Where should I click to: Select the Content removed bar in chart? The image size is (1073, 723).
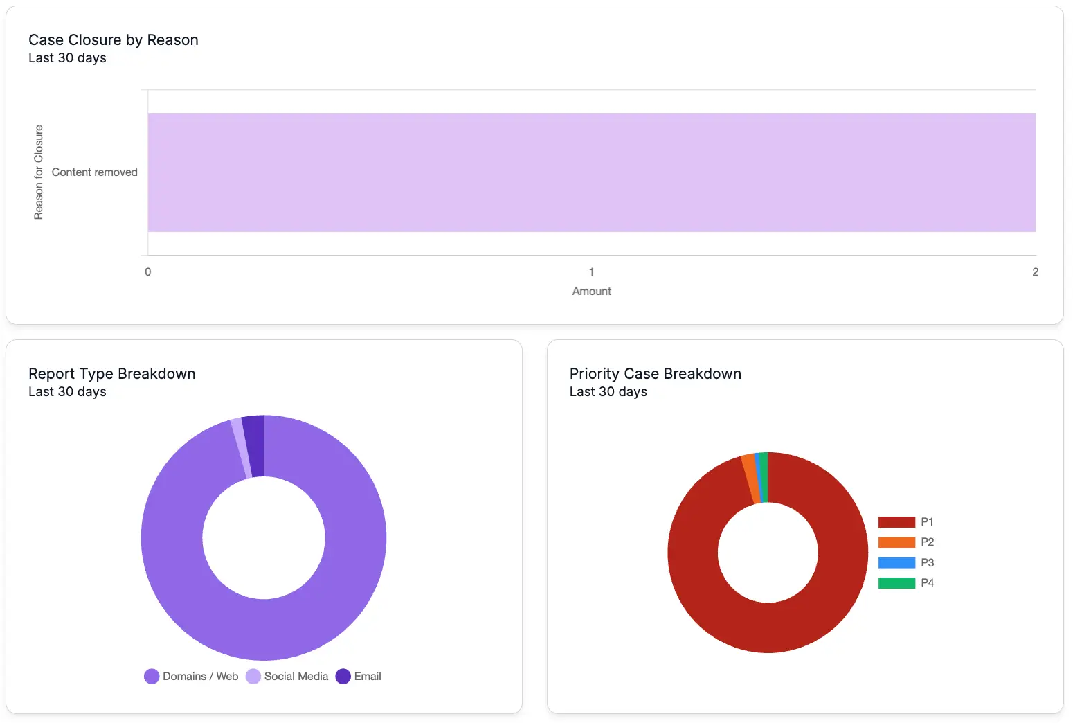coord(591,172)
